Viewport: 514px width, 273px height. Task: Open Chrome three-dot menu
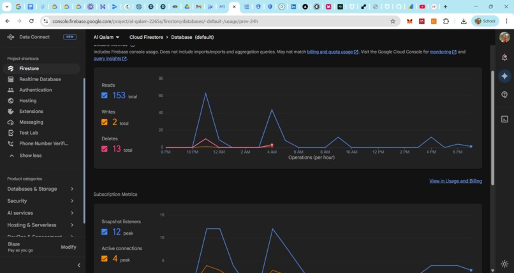(x=506, y=21)
